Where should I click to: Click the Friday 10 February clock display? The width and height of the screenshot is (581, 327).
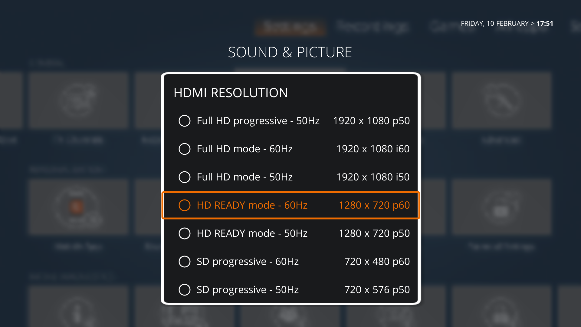pyautogui.click(x=507, y=24)
